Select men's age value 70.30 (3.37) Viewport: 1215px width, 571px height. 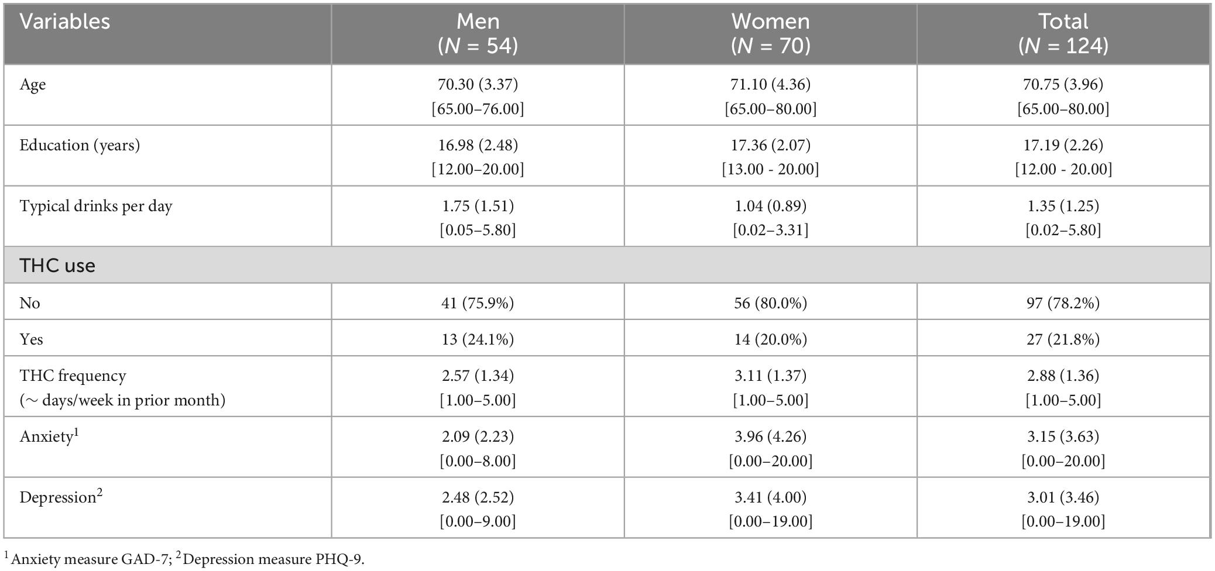coord(478,84)
